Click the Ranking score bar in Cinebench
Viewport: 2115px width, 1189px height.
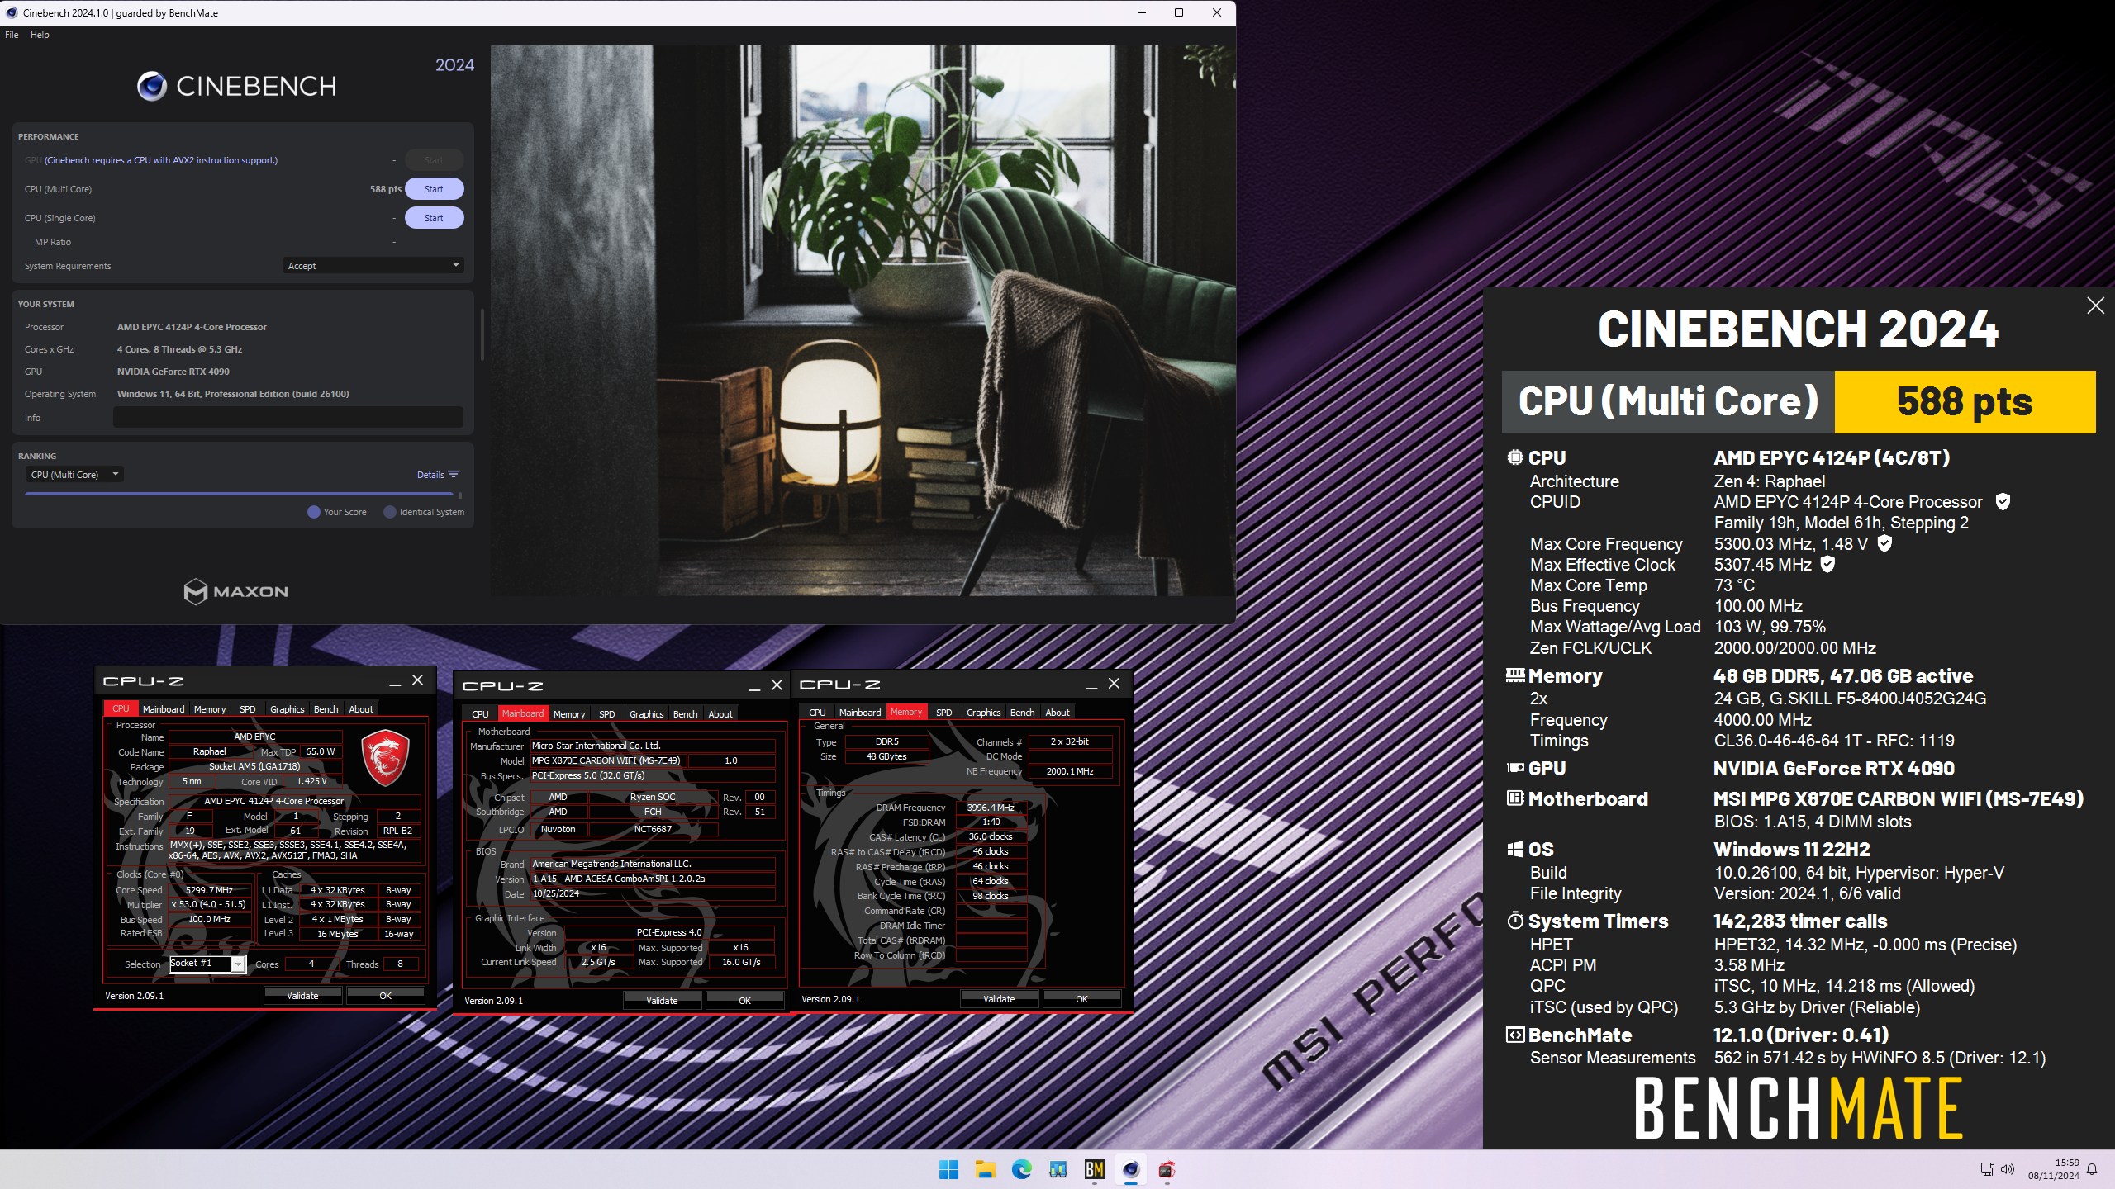240,494
